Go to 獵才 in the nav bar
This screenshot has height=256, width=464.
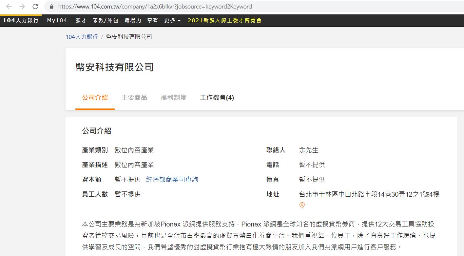(x=81, y=20)
